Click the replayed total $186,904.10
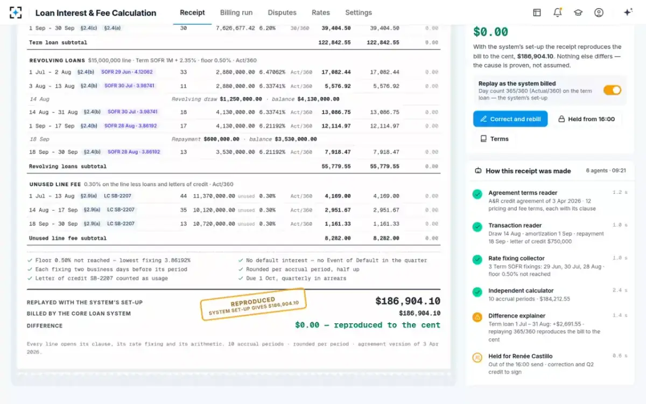 [x=408, y=301]
